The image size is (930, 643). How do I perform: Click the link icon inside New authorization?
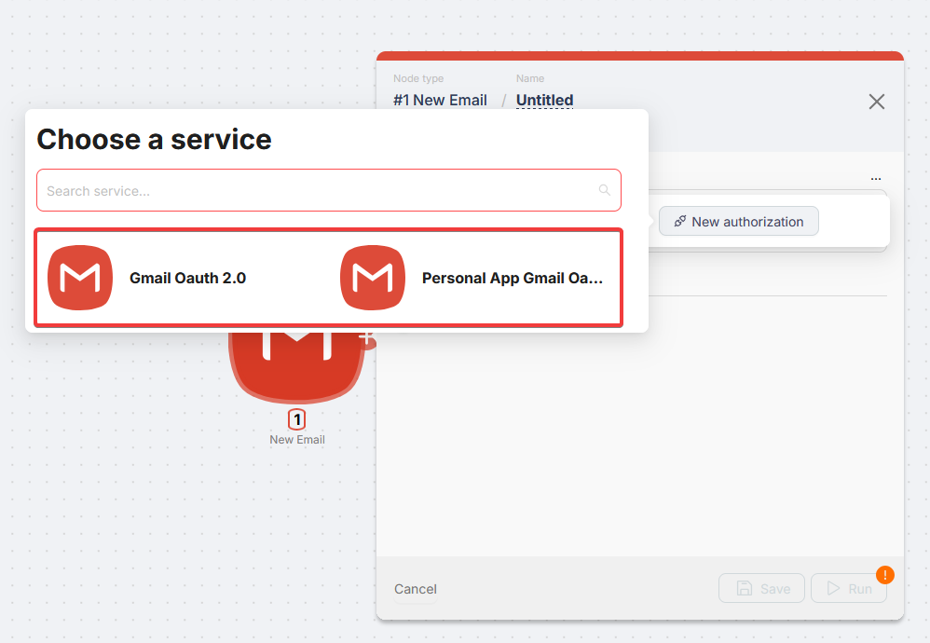tap(680, 221)
